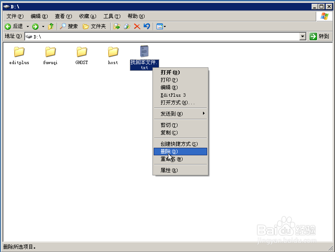
Task: Click the 搜索 search toolbar button
Action: pos(69,26)
